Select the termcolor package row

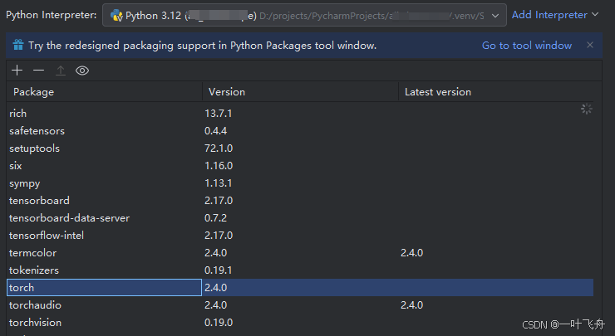[300, 252]
